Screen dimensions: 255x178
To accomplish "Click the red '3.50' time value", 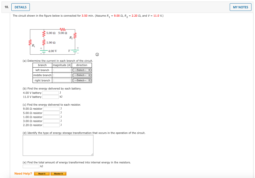I will tap(85, 16).
